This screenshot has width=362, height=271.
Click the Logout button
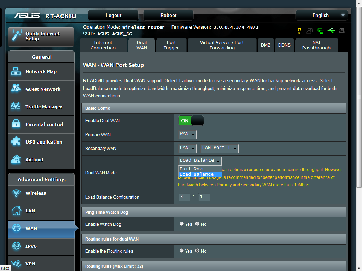113,15
